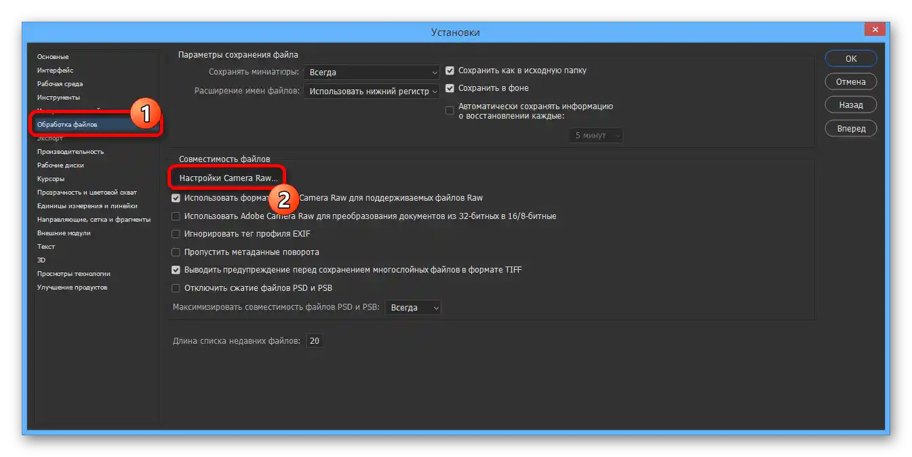Toggle Сохранить как в исходную папку
The width and height of the screenshot is (912, 457).
pos(450,71)
